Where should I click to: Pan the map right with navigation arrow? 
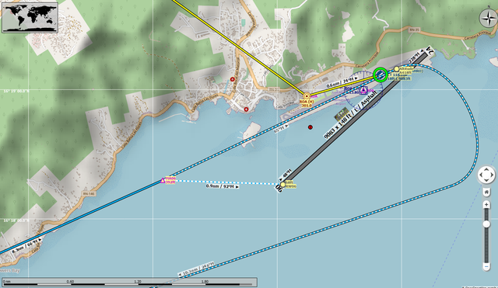point(492,175)
